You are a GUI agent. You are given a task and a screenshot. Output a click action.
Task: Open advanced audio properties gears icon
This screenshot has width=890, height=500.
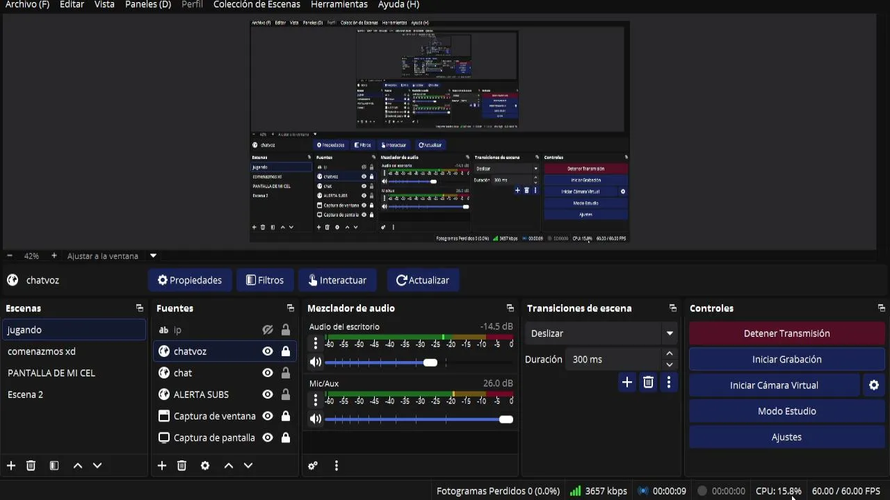pos(313,466)
